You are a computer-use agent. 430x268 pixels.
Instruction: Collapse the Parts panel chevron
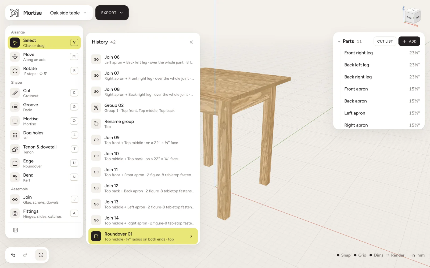339,41
